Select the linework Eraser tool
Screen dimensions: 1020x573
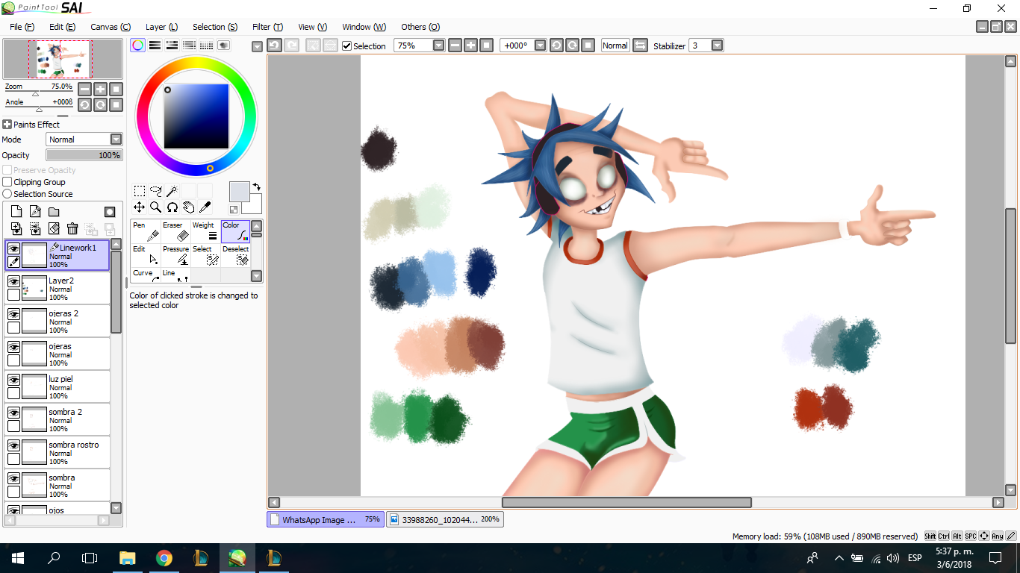175,231
